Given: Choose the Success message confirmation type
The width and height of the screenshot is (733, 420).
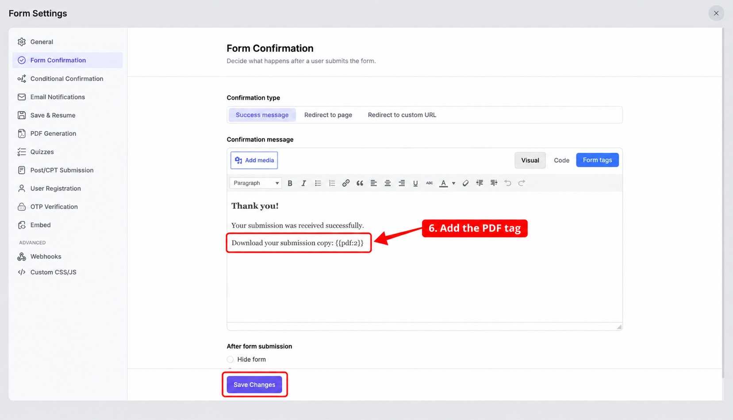Looking at the screenshot, I should pyautogui.click(x=262, y=115).
